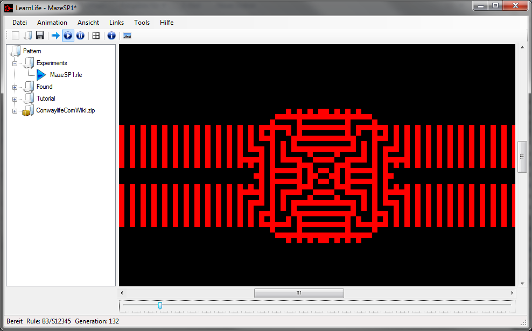The height and width of the screenshot is (331, 532).
Task: Click the horizontal scrollbar thumb below canvas
Action: click(299, 293)
